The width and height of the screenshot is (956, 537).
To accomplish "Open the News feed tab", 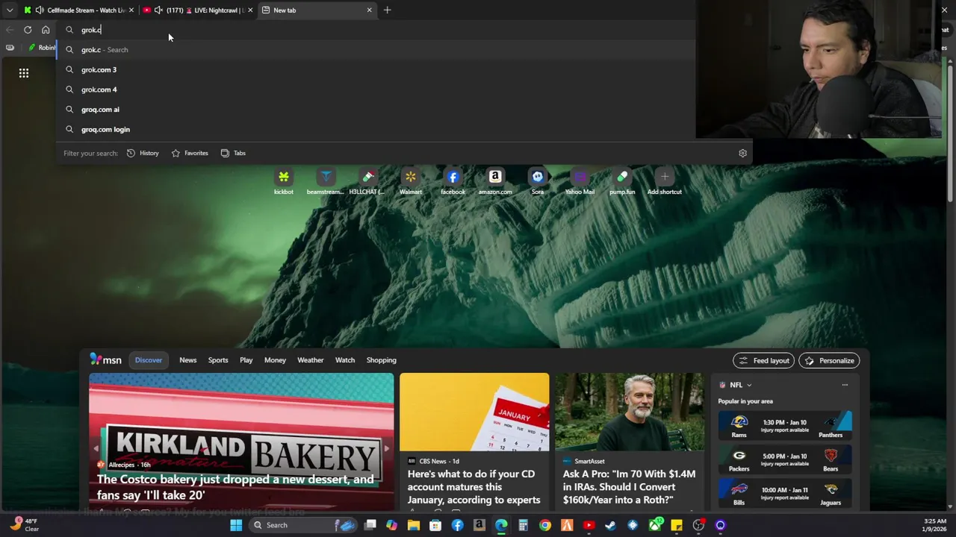I will 187,360.
